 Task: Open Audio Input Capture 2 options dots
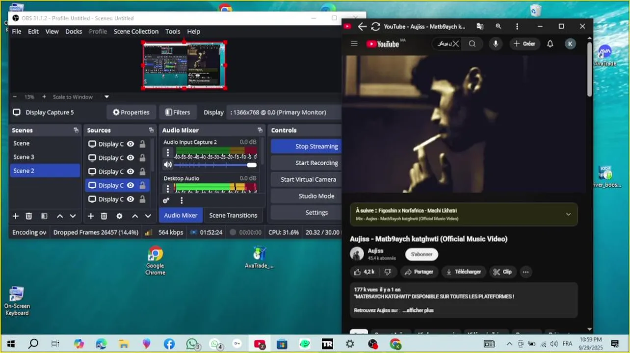[168, 152]
